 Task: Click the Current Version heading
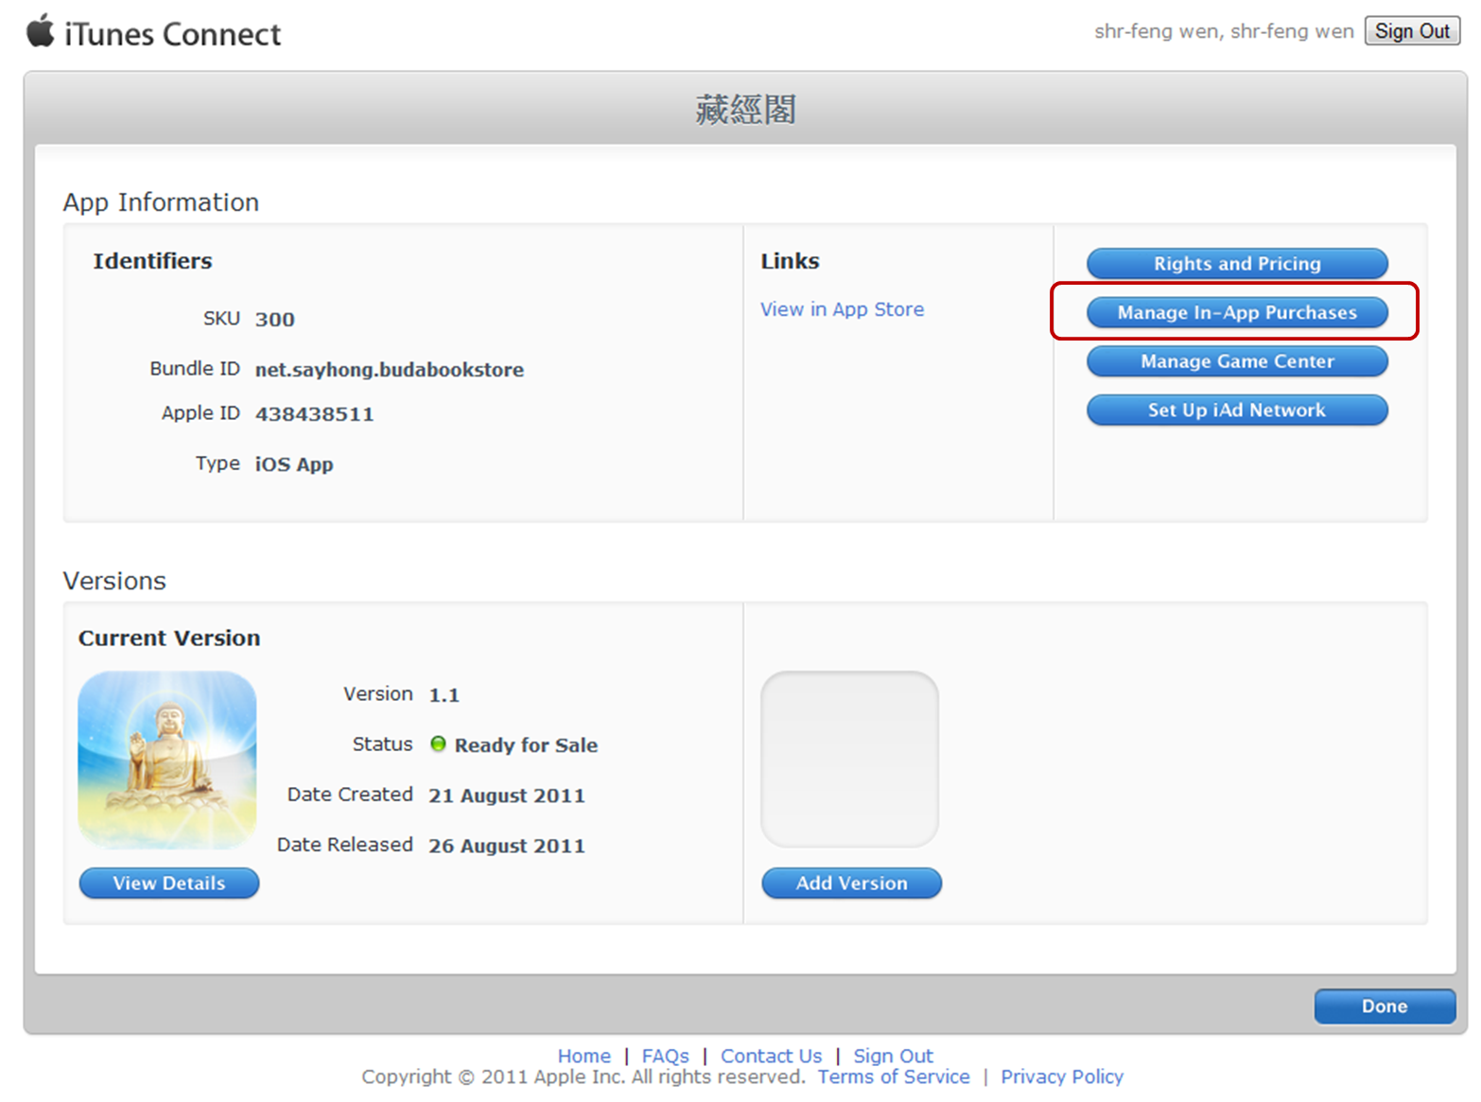(x=169, y=638)
